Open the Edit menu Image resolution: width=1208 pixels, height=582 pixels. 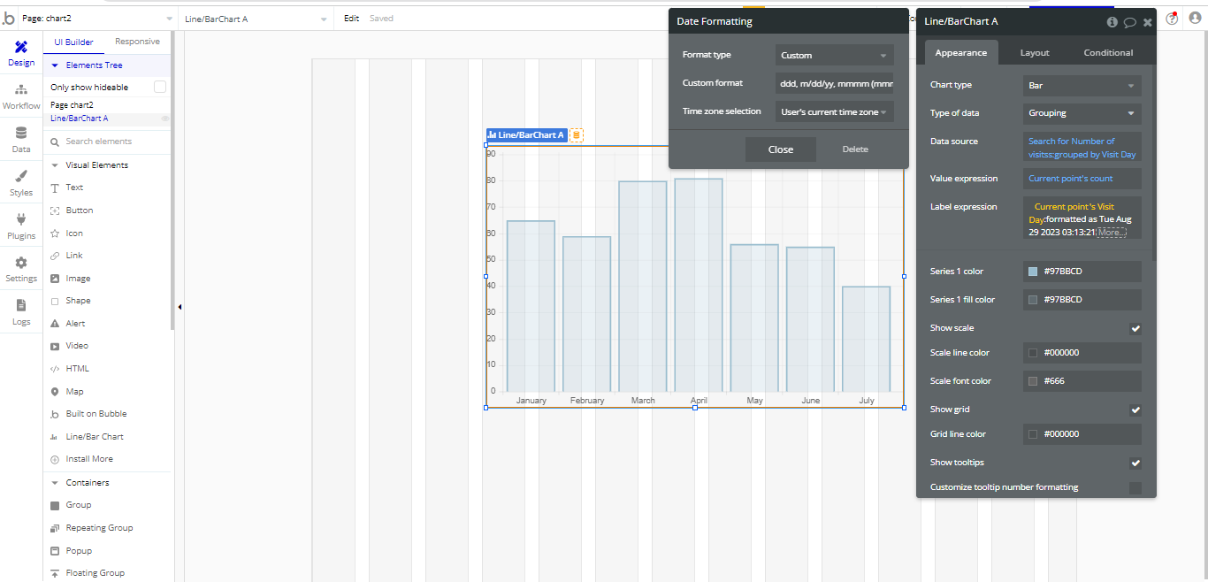point(351,18)
